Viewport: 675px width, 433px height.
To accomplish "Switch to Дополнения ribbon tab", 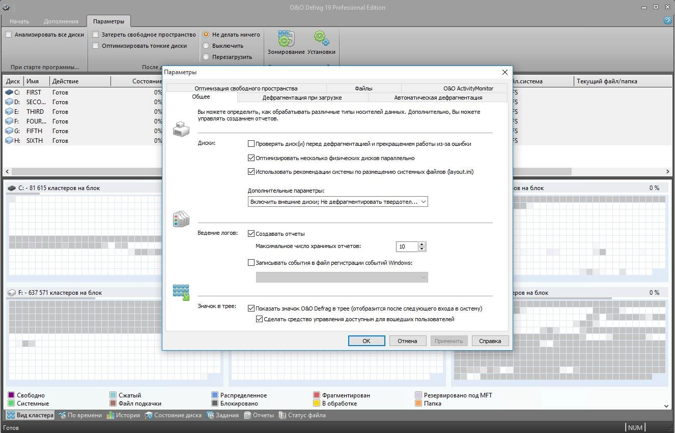I will (x=61, y=21).
